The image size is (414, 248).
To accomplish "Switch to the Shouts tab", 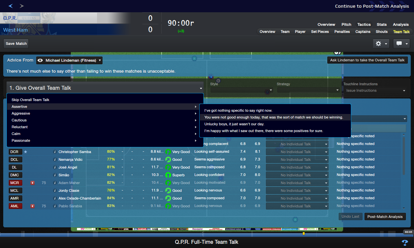I will click(381, 32).
